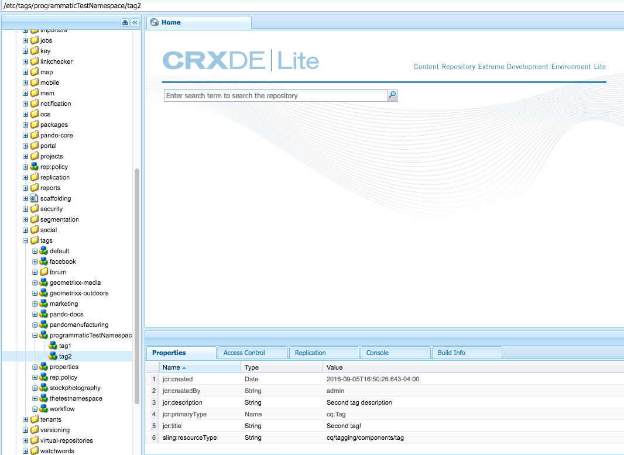Click the repository path address field
The width and height of the screenshot is (624, 455).
pos(312,6)
